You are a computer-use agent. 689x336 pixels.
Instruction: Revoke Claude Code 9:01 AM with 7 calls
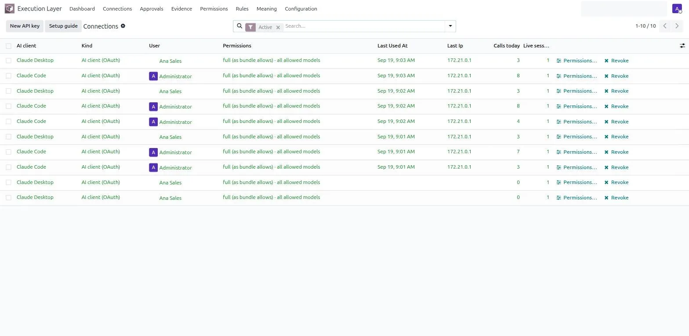pyautogui.click(x=616, y=152)
